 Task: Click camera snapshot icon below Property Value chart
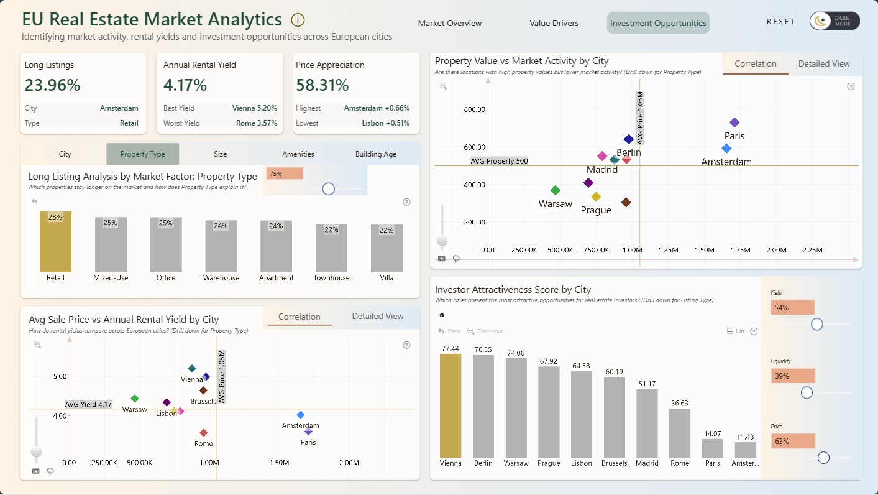coord(442,258)
